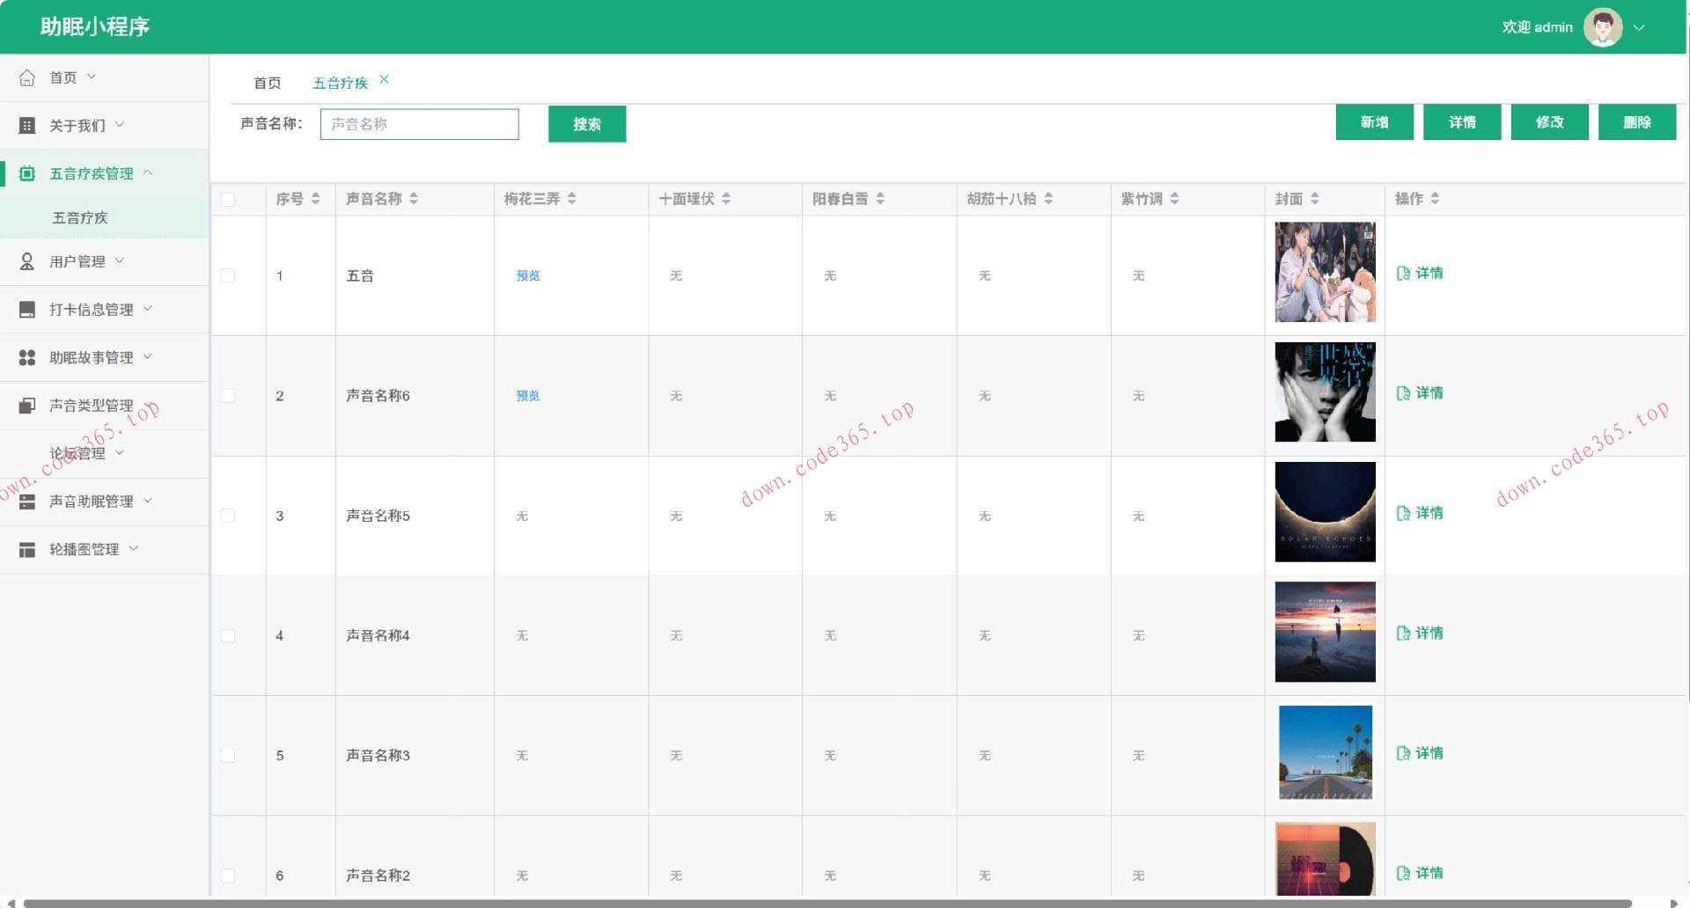The height and width of the screenshot is (908, 1690).
Task: Sort table by 序号 column arrows
Action: pyautogui.click(x=315, y=199)
